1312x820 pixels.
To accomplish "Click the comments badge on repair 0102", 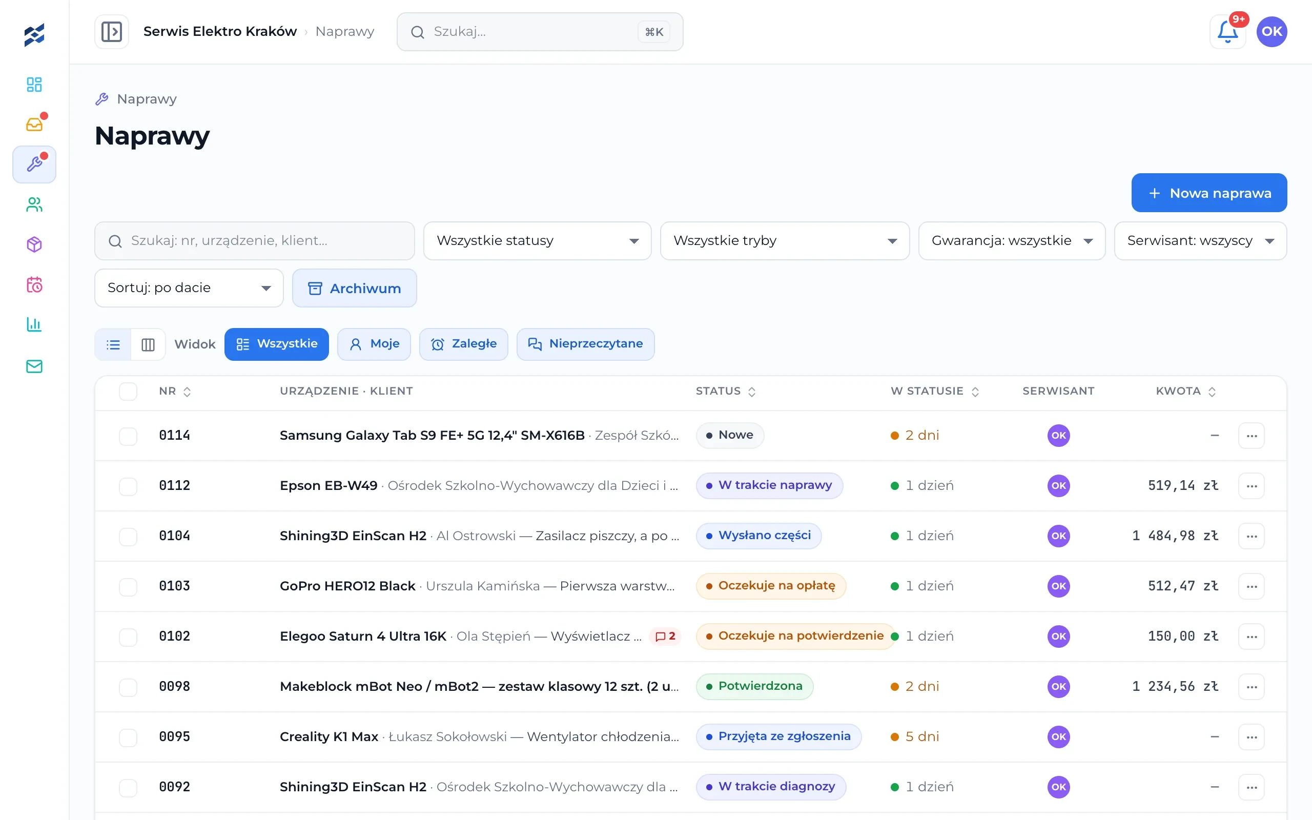I will (x=665, y=636).
